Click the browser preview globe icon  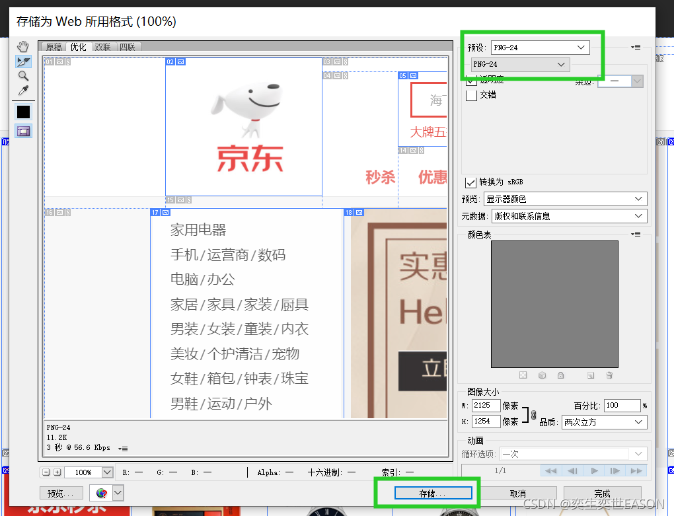tap(102, 493)
